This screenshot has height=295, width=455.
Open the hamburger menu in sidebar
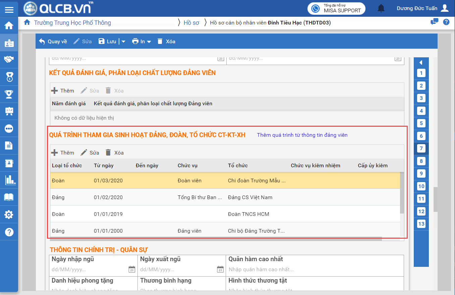tap(9, 9)
